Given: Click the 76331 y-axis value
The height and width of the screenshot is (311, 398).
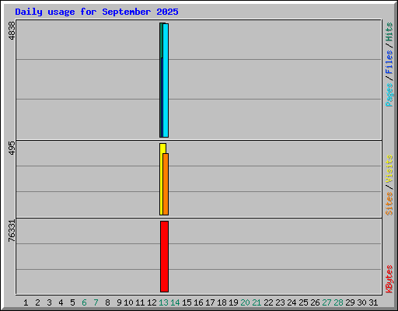Looking at the screenshot, I should pos(12,231).
